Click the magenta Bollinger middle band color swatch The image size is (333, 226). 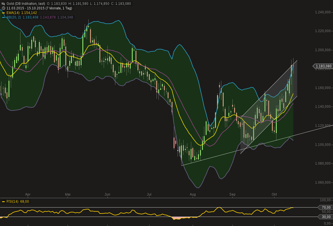click(48, 17)
